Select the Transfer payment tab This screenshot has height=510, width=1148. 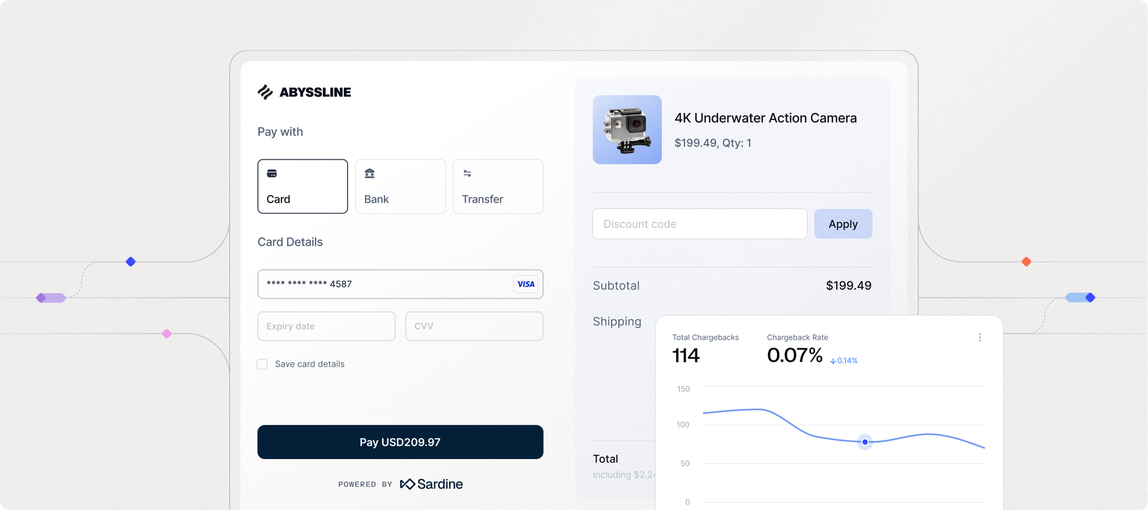(x=498, y=186)
